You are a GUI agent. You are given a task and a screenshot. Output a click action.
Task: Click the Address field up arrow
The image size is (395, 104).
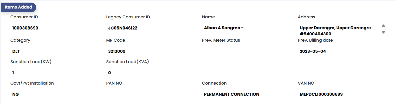pos(383,26)
